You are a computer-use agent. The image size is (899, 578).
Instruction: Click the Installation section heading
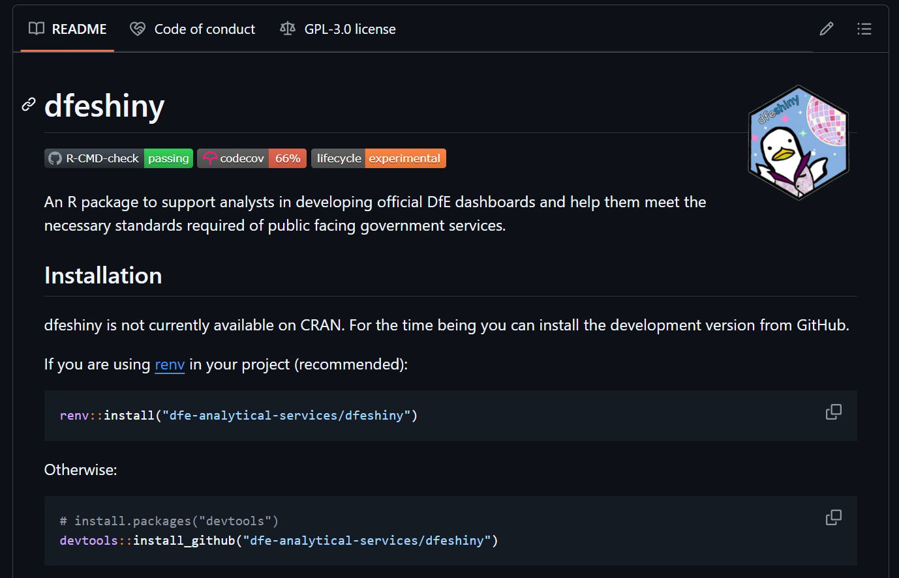103,276
